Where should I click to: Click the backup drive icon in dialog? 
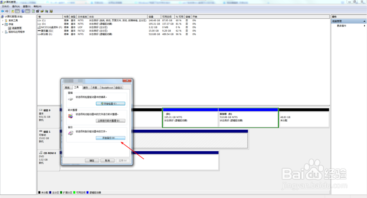[70, 133]
